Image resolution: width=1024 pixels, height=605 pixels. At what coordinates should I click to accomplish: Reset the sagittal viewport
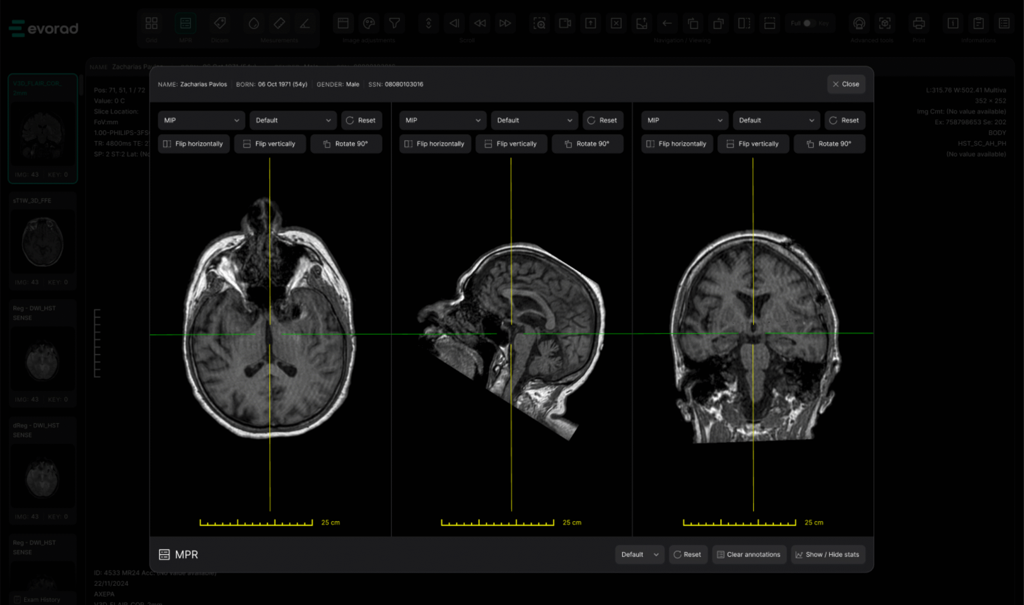pyautogui.click(x=602, y=120)
